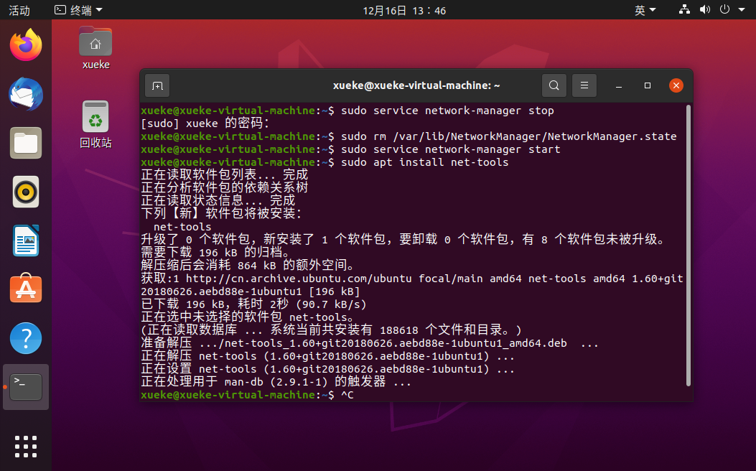Click the network status icon in top bar

pyautogui.click(x=684, y=9)
